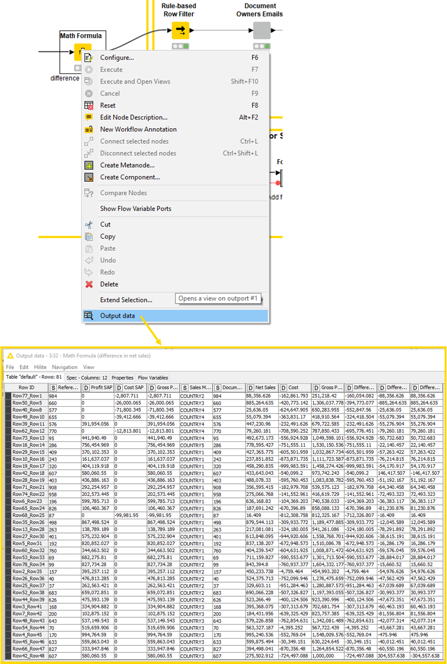Click cell -146,417.507 in last column

pyautogui.click(x=426, y=473)
